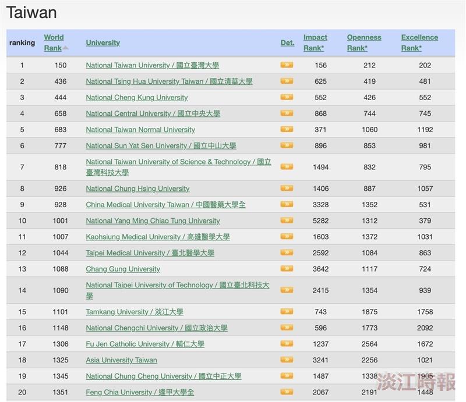Open details icon for National Yang Ming Chiao Tung
Image resolution: width=466 pixels, height=402 pixels.
[287, 220]
